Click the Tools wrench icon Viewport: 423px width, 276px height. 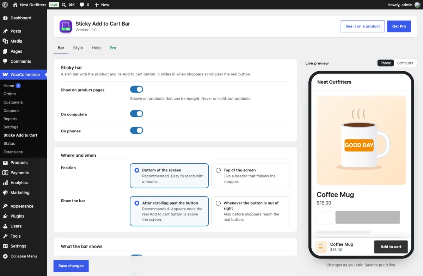click(x=5, y=236)
